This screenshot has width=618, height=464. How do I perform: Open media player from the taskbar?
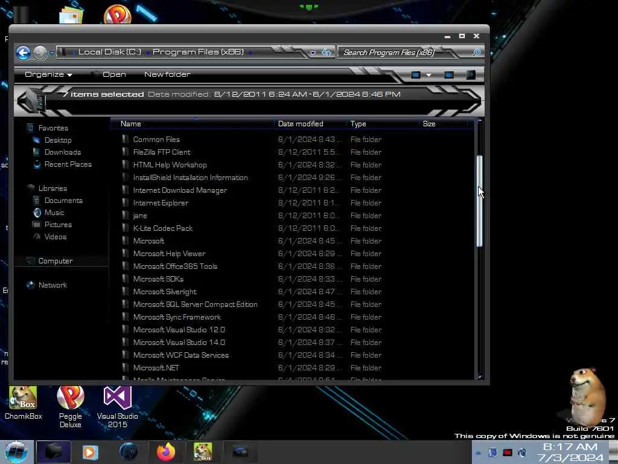(90, 452)
